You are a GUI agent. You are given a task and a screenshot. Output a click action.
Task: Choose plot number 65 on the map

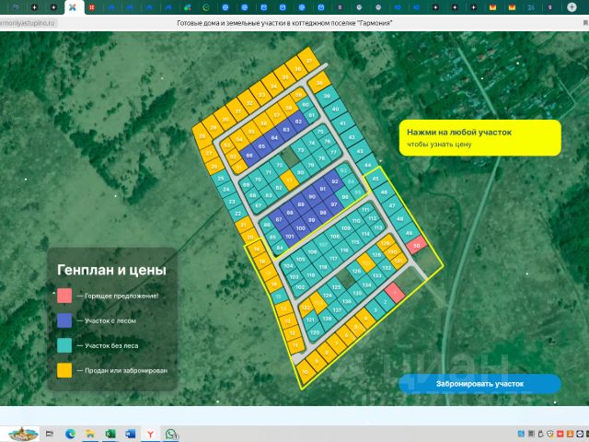(x=261, y=146)
